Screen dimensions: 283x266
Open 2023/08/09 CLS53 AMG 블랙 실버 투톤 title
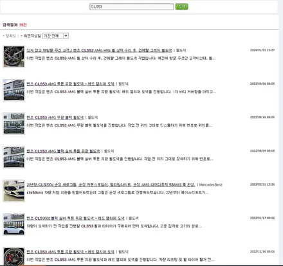(x=63, y=151)
